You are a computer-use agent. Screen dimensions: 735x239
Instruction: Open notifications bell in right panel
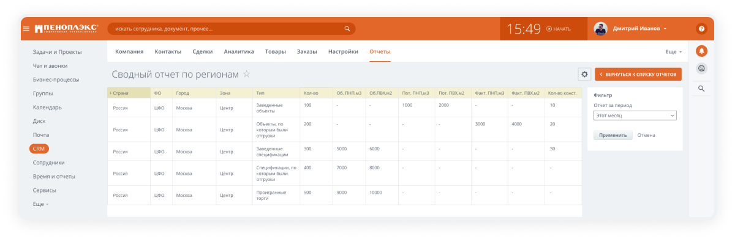(701, 51)
